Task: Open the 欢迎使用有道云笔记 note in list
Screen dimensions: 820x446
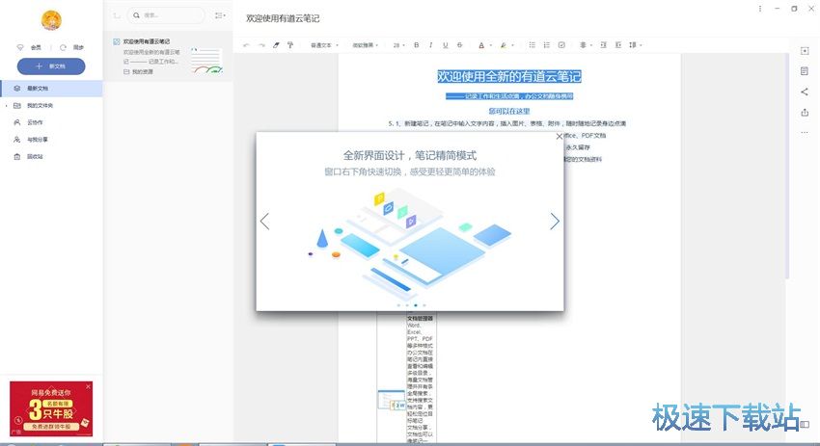Action: [x=168, y=55]
